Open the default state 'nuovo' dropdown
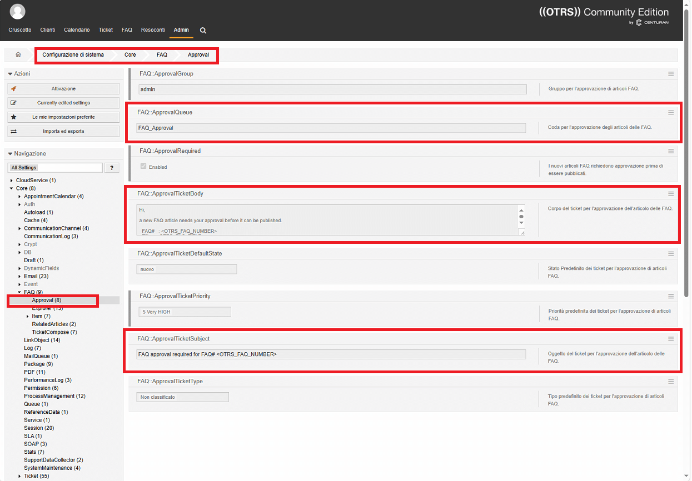This screenshot has height=481, width=692. 187,269
